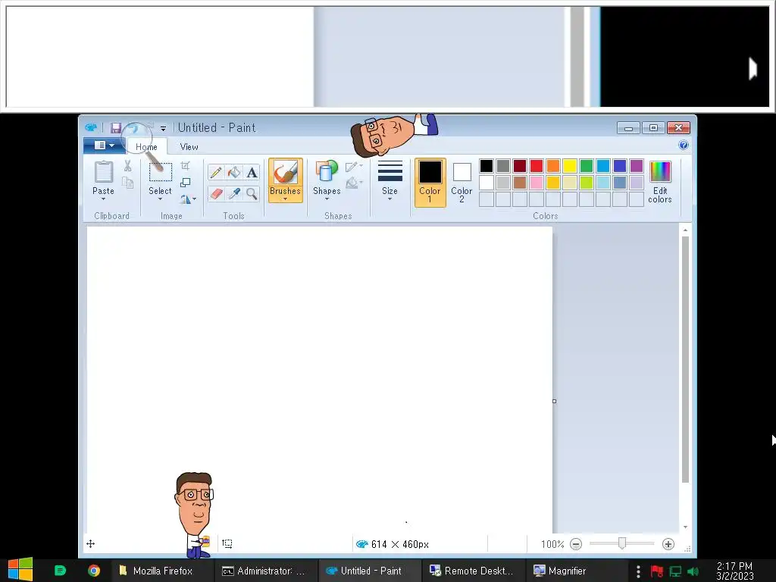Click the Windows Start button

click(x=20, y=570)
